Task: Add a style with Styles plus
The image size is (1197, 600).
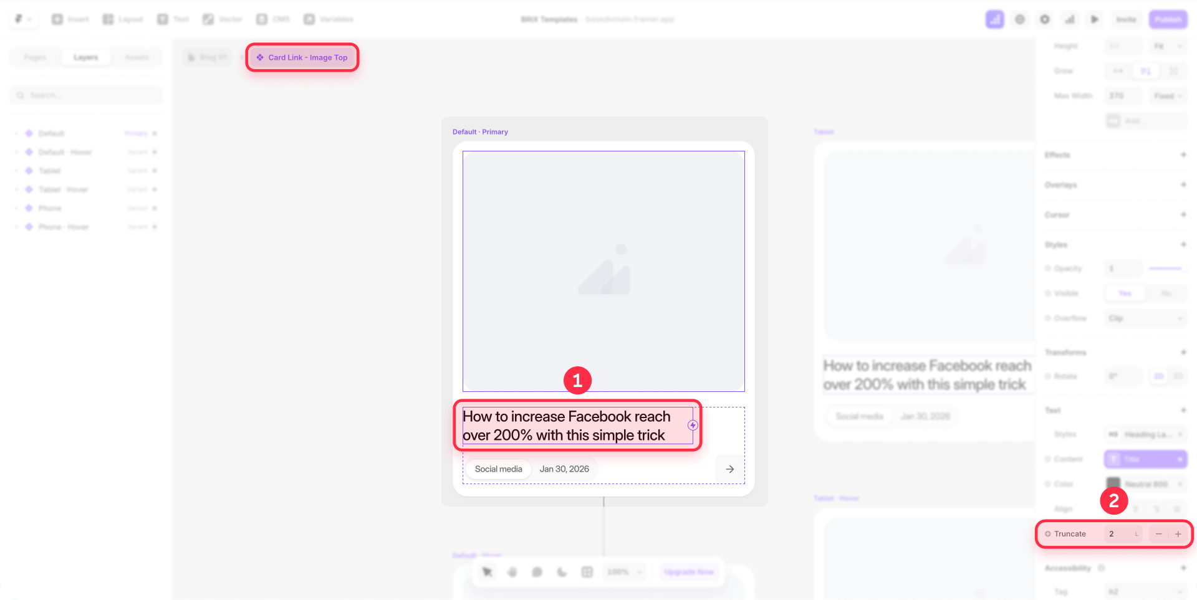Action: 1183,244
